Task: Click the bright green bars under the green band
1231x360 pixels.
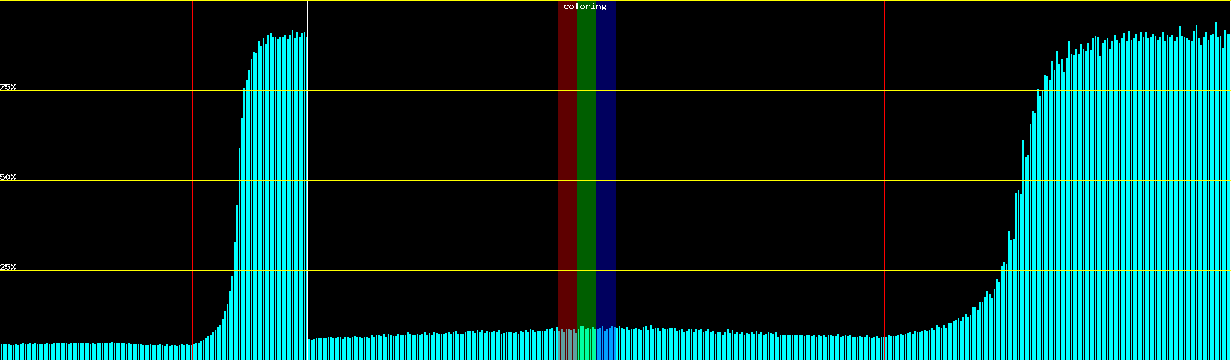Action: coord(586,344)
